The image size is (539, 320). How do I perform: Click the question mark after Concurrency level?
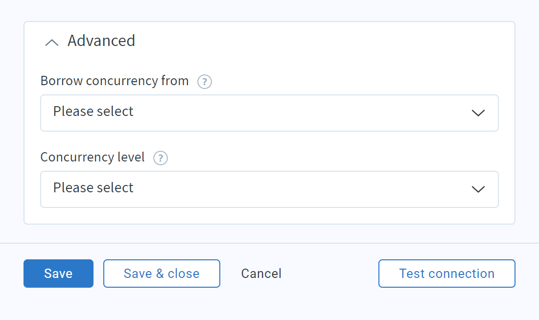click(161, 158)
